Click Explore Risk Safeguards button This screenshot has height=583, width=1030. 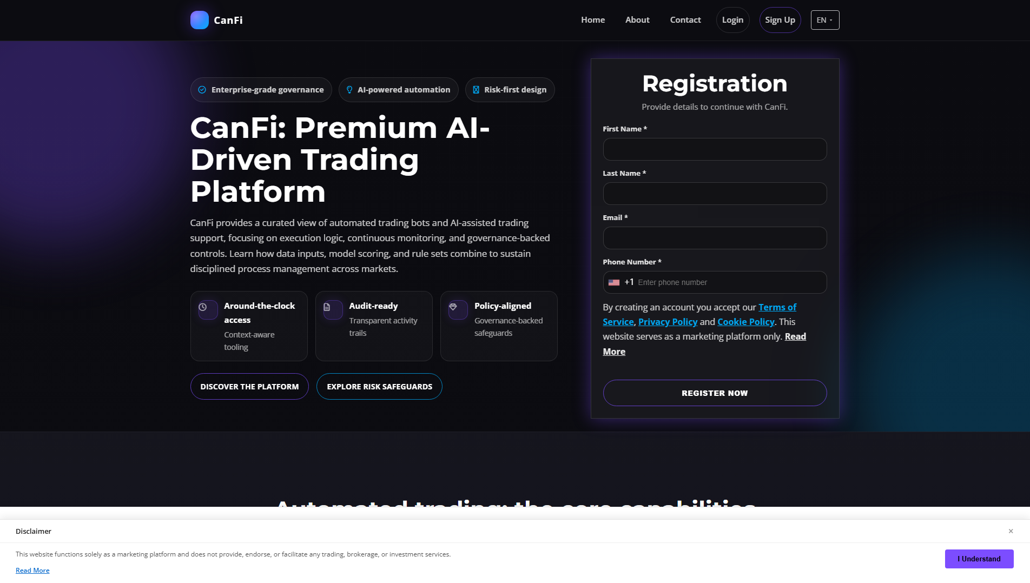(x=379, y=387)
